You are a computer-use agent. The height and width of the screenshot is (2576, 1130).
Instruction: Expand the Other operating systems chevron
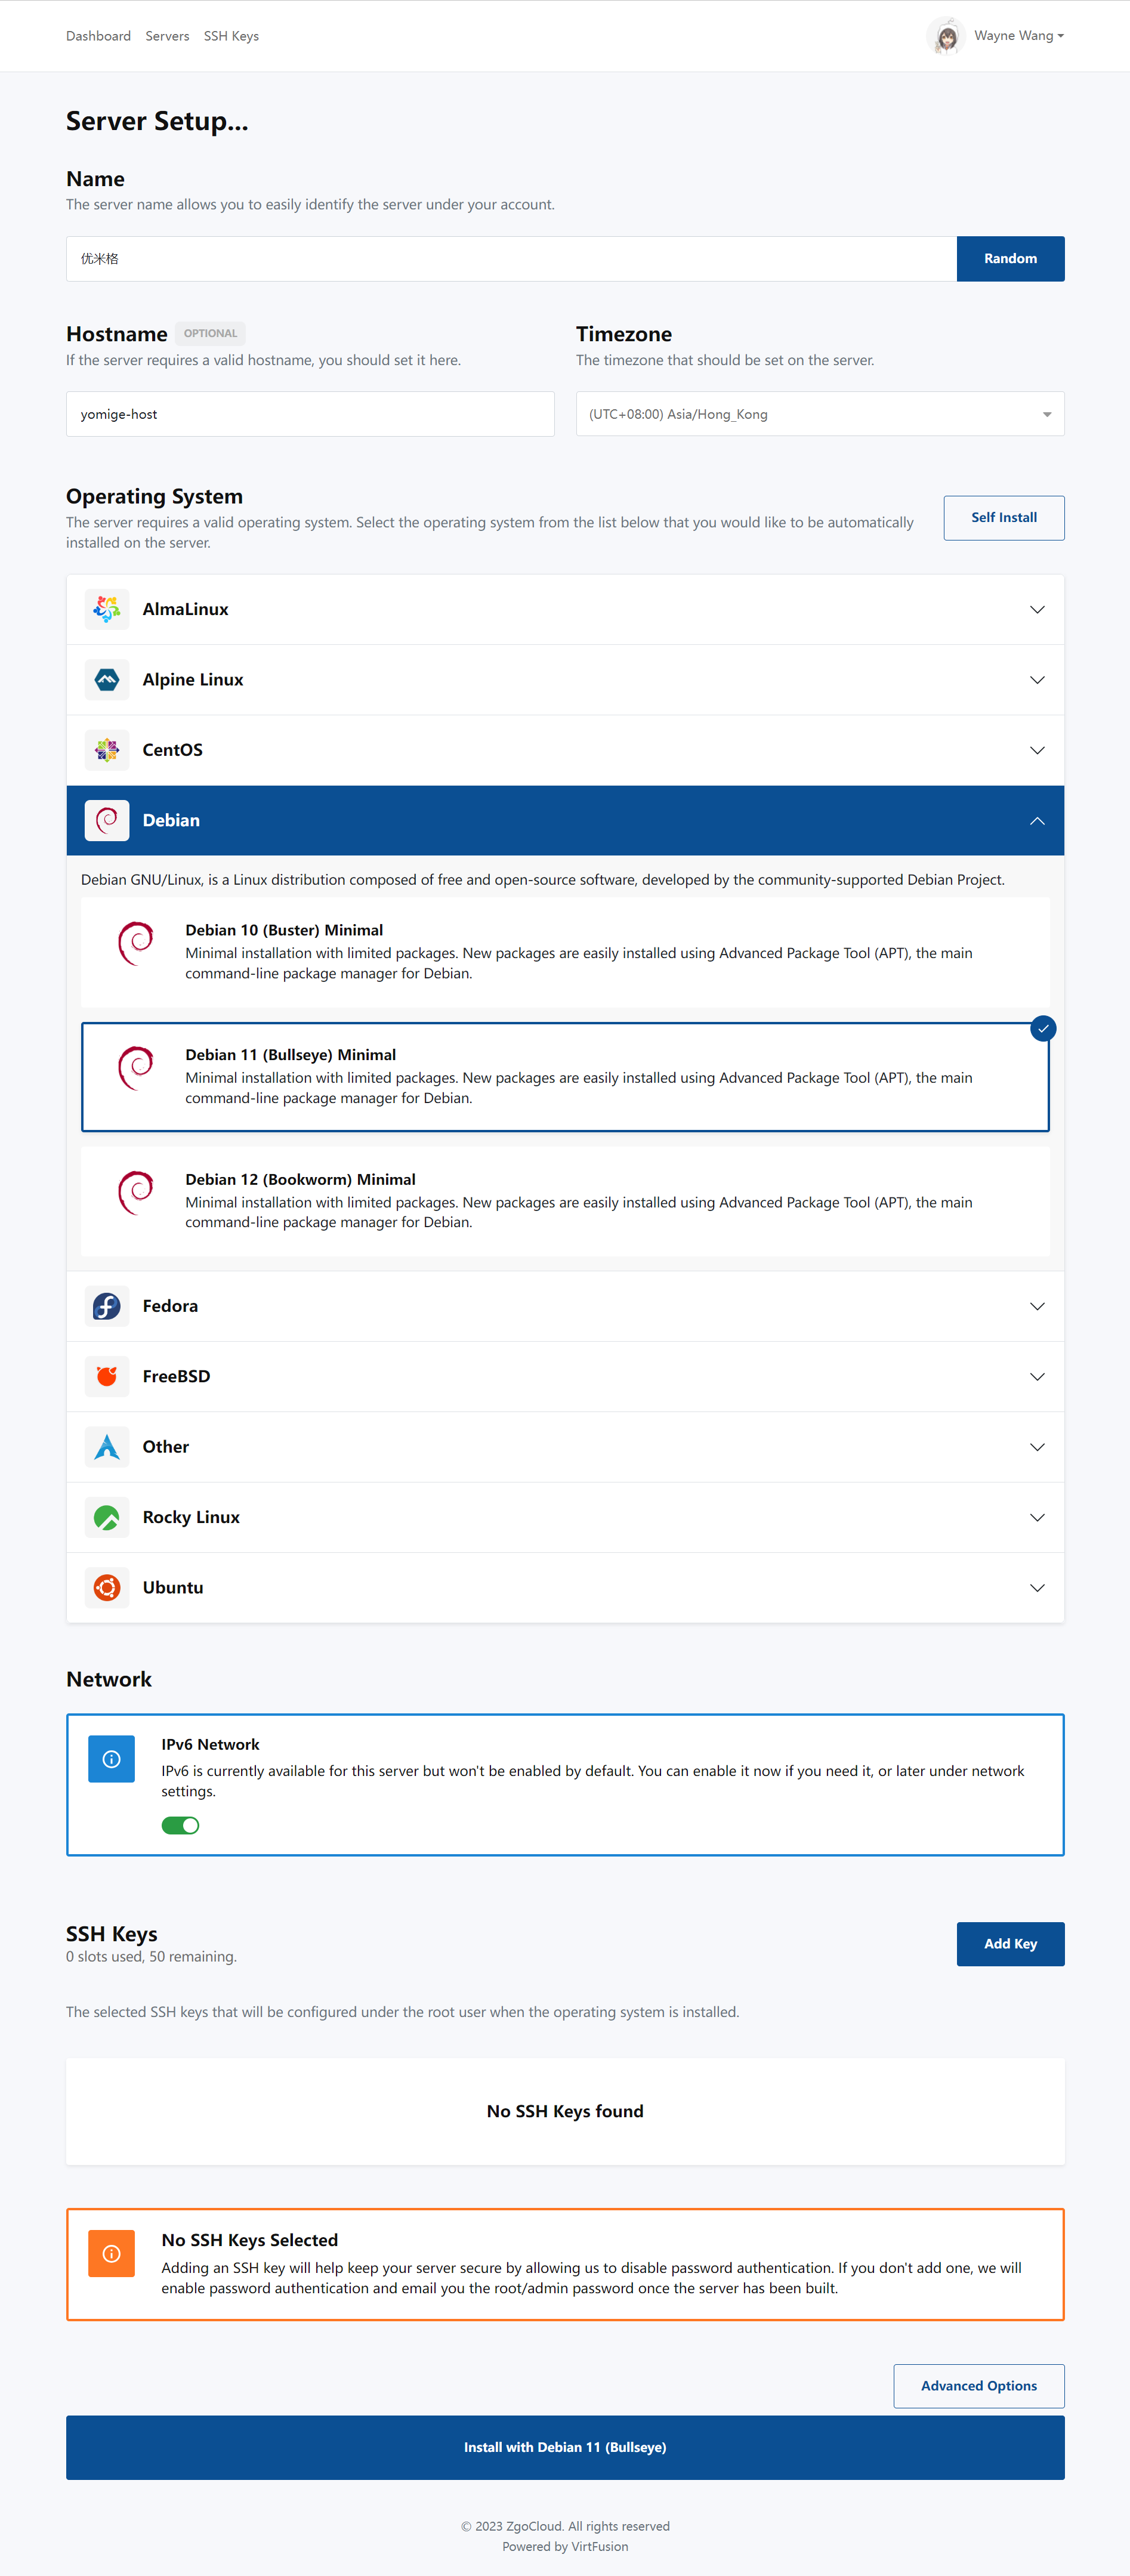[x=1037, y=1447]
